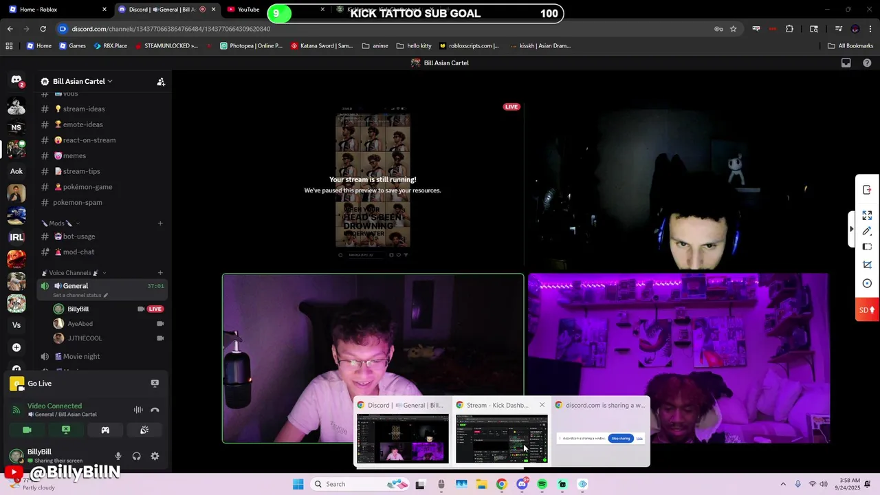The height and width of the screenshot is (495, 880).
Task: Bookmark this page with the star icon
Action: [x=733, y=29]
